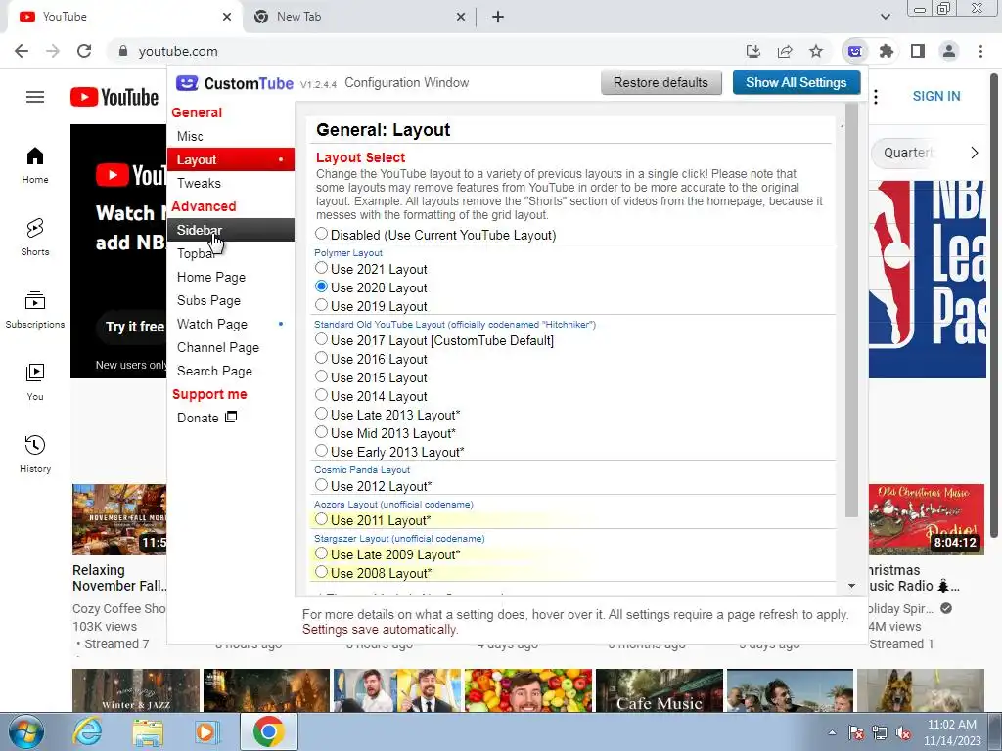Screen dimensions: 1002x751
Task: Click the install app icon in address bar
Action: click(x=753, y=51)
